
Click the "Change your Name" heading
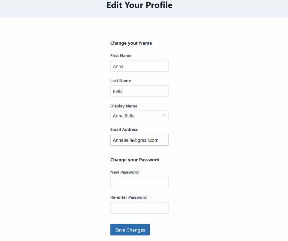(x=131, y=43)
